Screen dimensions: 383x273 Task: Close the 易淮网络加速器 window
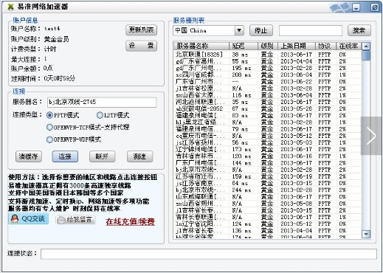point(374,7)
